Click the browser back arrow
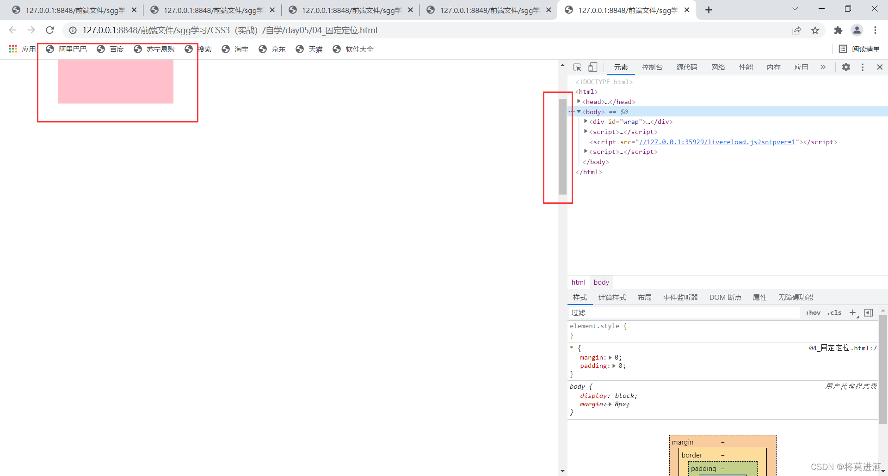Image resolution: width=888 pixels, height=476 pixels. (x=12, y=30)
